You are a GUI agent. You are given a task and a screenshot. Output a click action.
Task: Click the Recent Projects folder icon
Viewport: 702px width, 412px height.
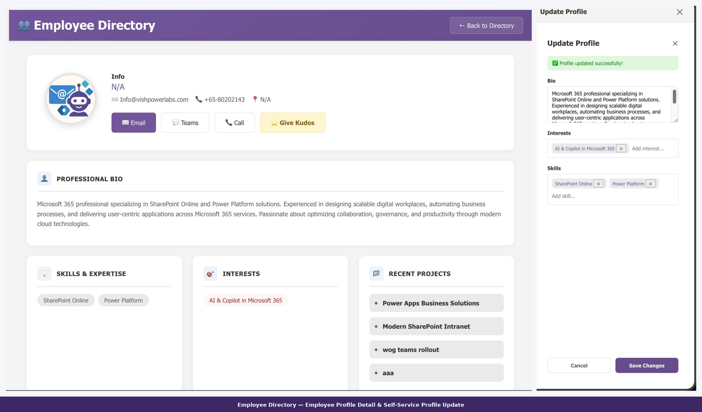pos(376,273)
